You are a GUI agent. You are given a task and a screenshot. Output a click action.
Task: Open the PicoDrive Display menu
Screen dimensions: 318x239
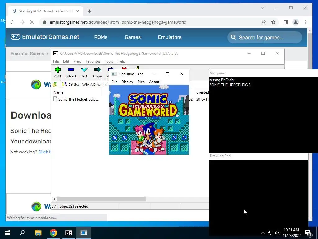(x=127, y=82)
